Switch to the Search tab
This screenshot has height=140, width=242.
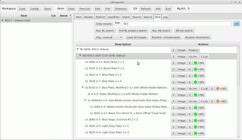click(148, 17)
